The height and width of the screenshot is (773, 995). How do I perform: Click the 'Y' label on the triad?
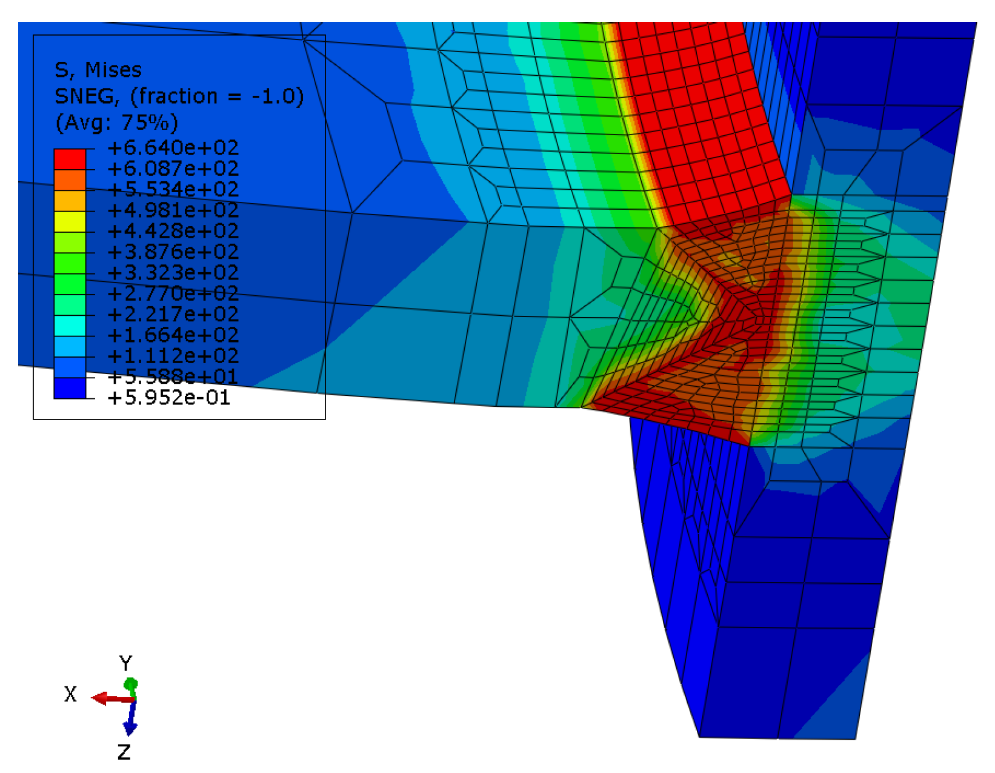(x=125, y=663)
